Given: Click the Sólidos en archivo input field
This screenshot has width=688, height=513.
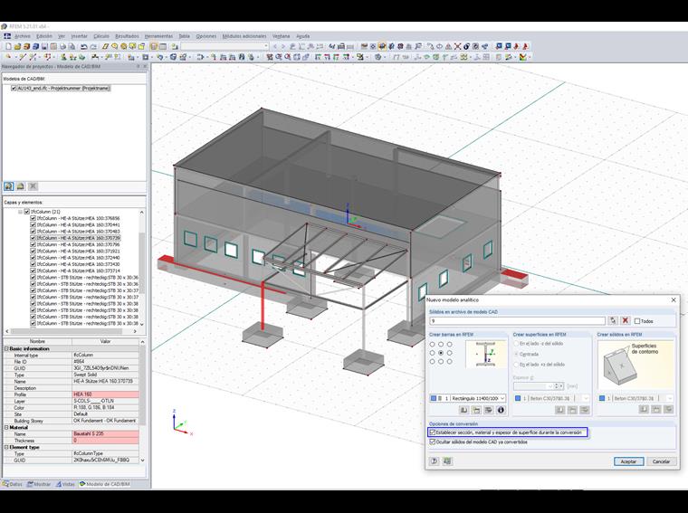Looking at the screenshot, I should (x=517, y=320).
